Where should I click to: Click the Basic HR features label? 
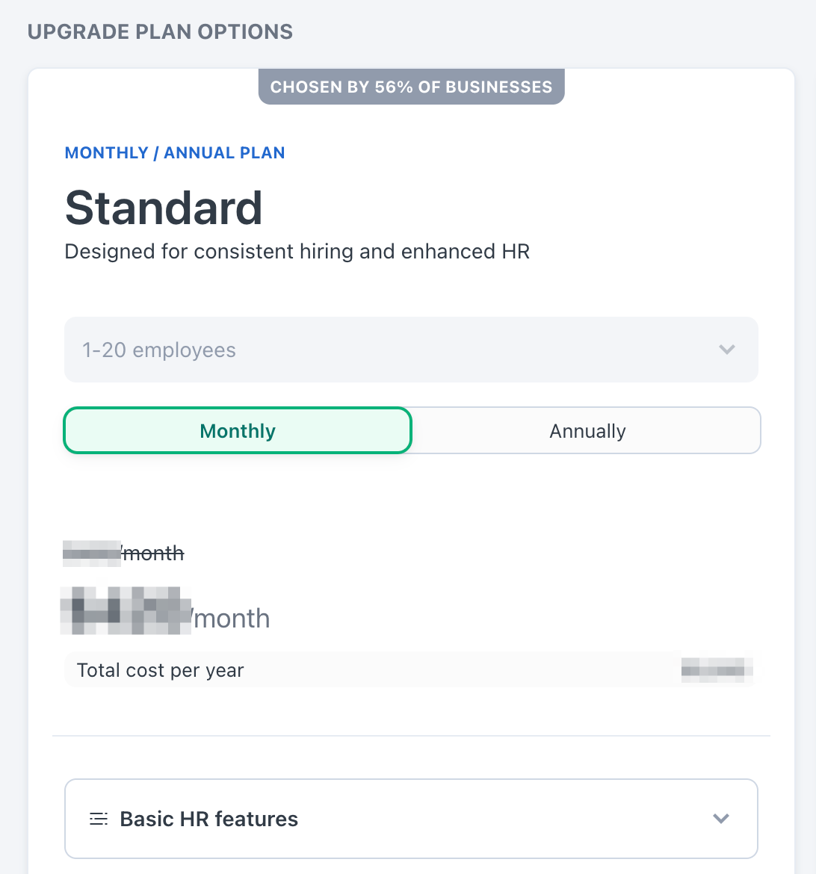pyautogui.click(x=208, y=819)
